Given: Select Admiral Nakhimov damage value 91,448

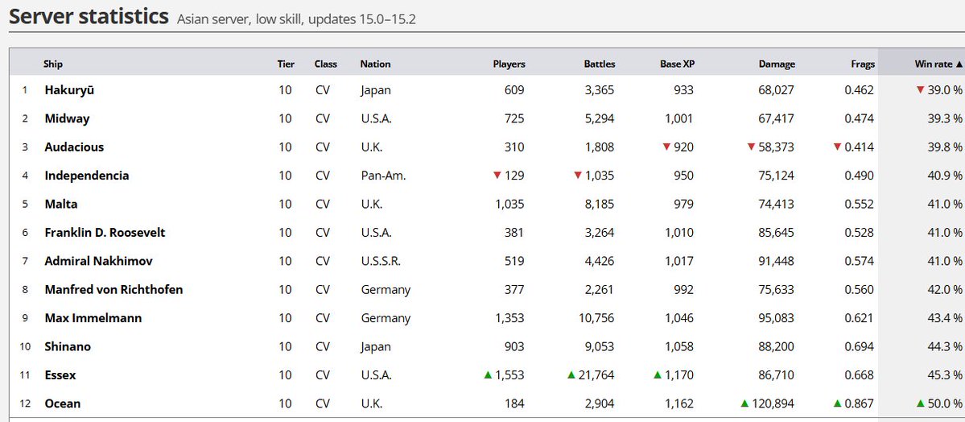Looking at the screenshot, I should 776,261.
